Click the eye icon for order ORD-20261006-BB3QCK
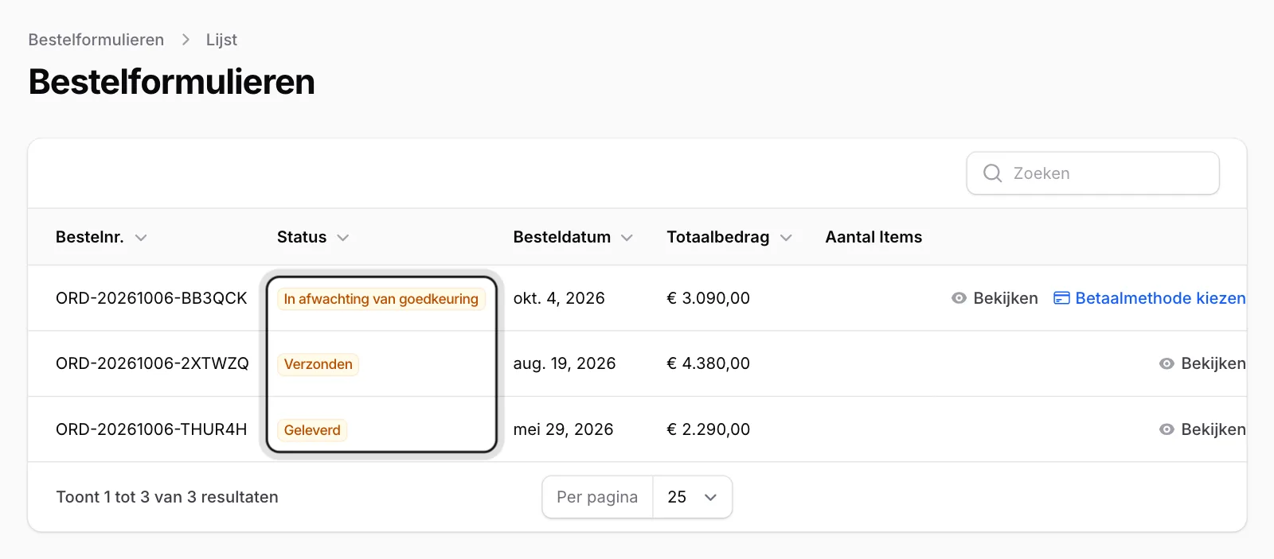 [x=959, y=298]
